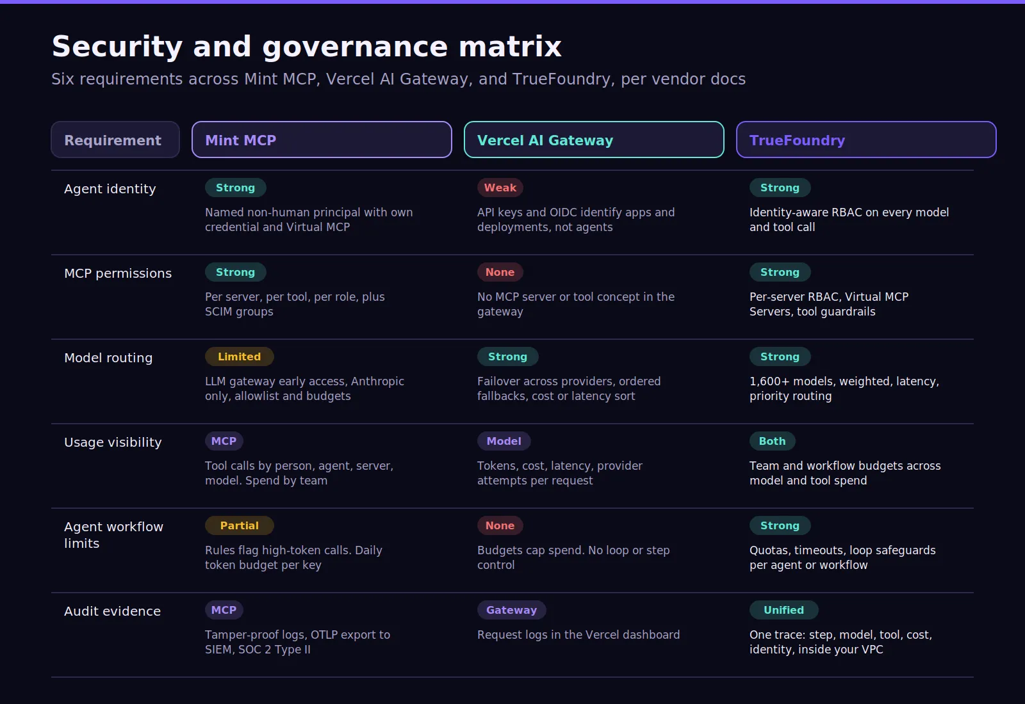Click the 'Agent identity' row label

tap(110, 189)
